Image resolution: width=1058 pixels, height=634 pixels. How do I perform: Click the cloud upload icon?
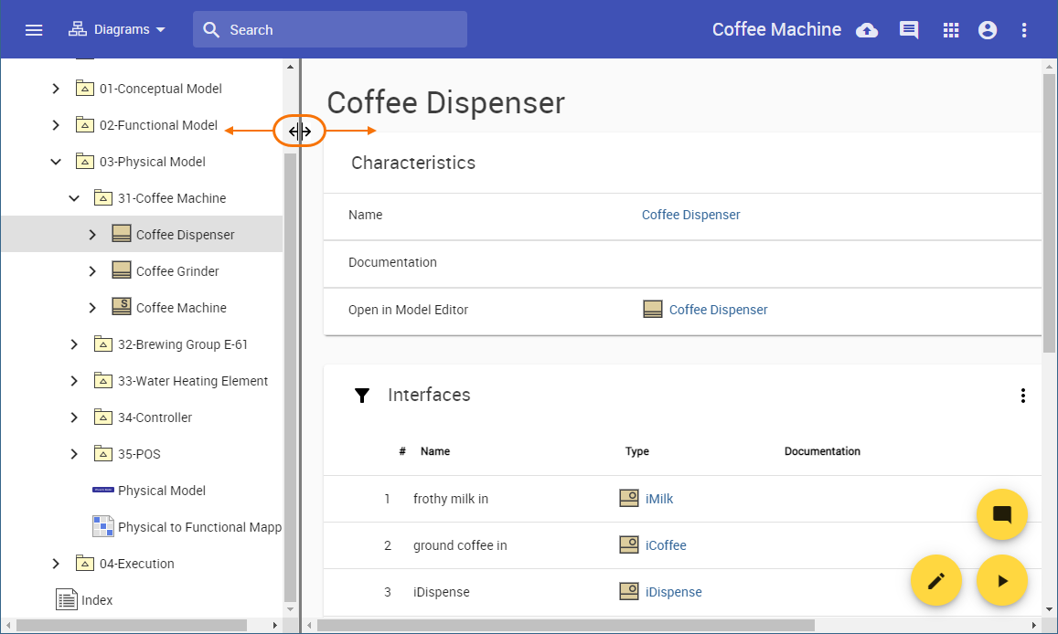[x=866, y=30]
